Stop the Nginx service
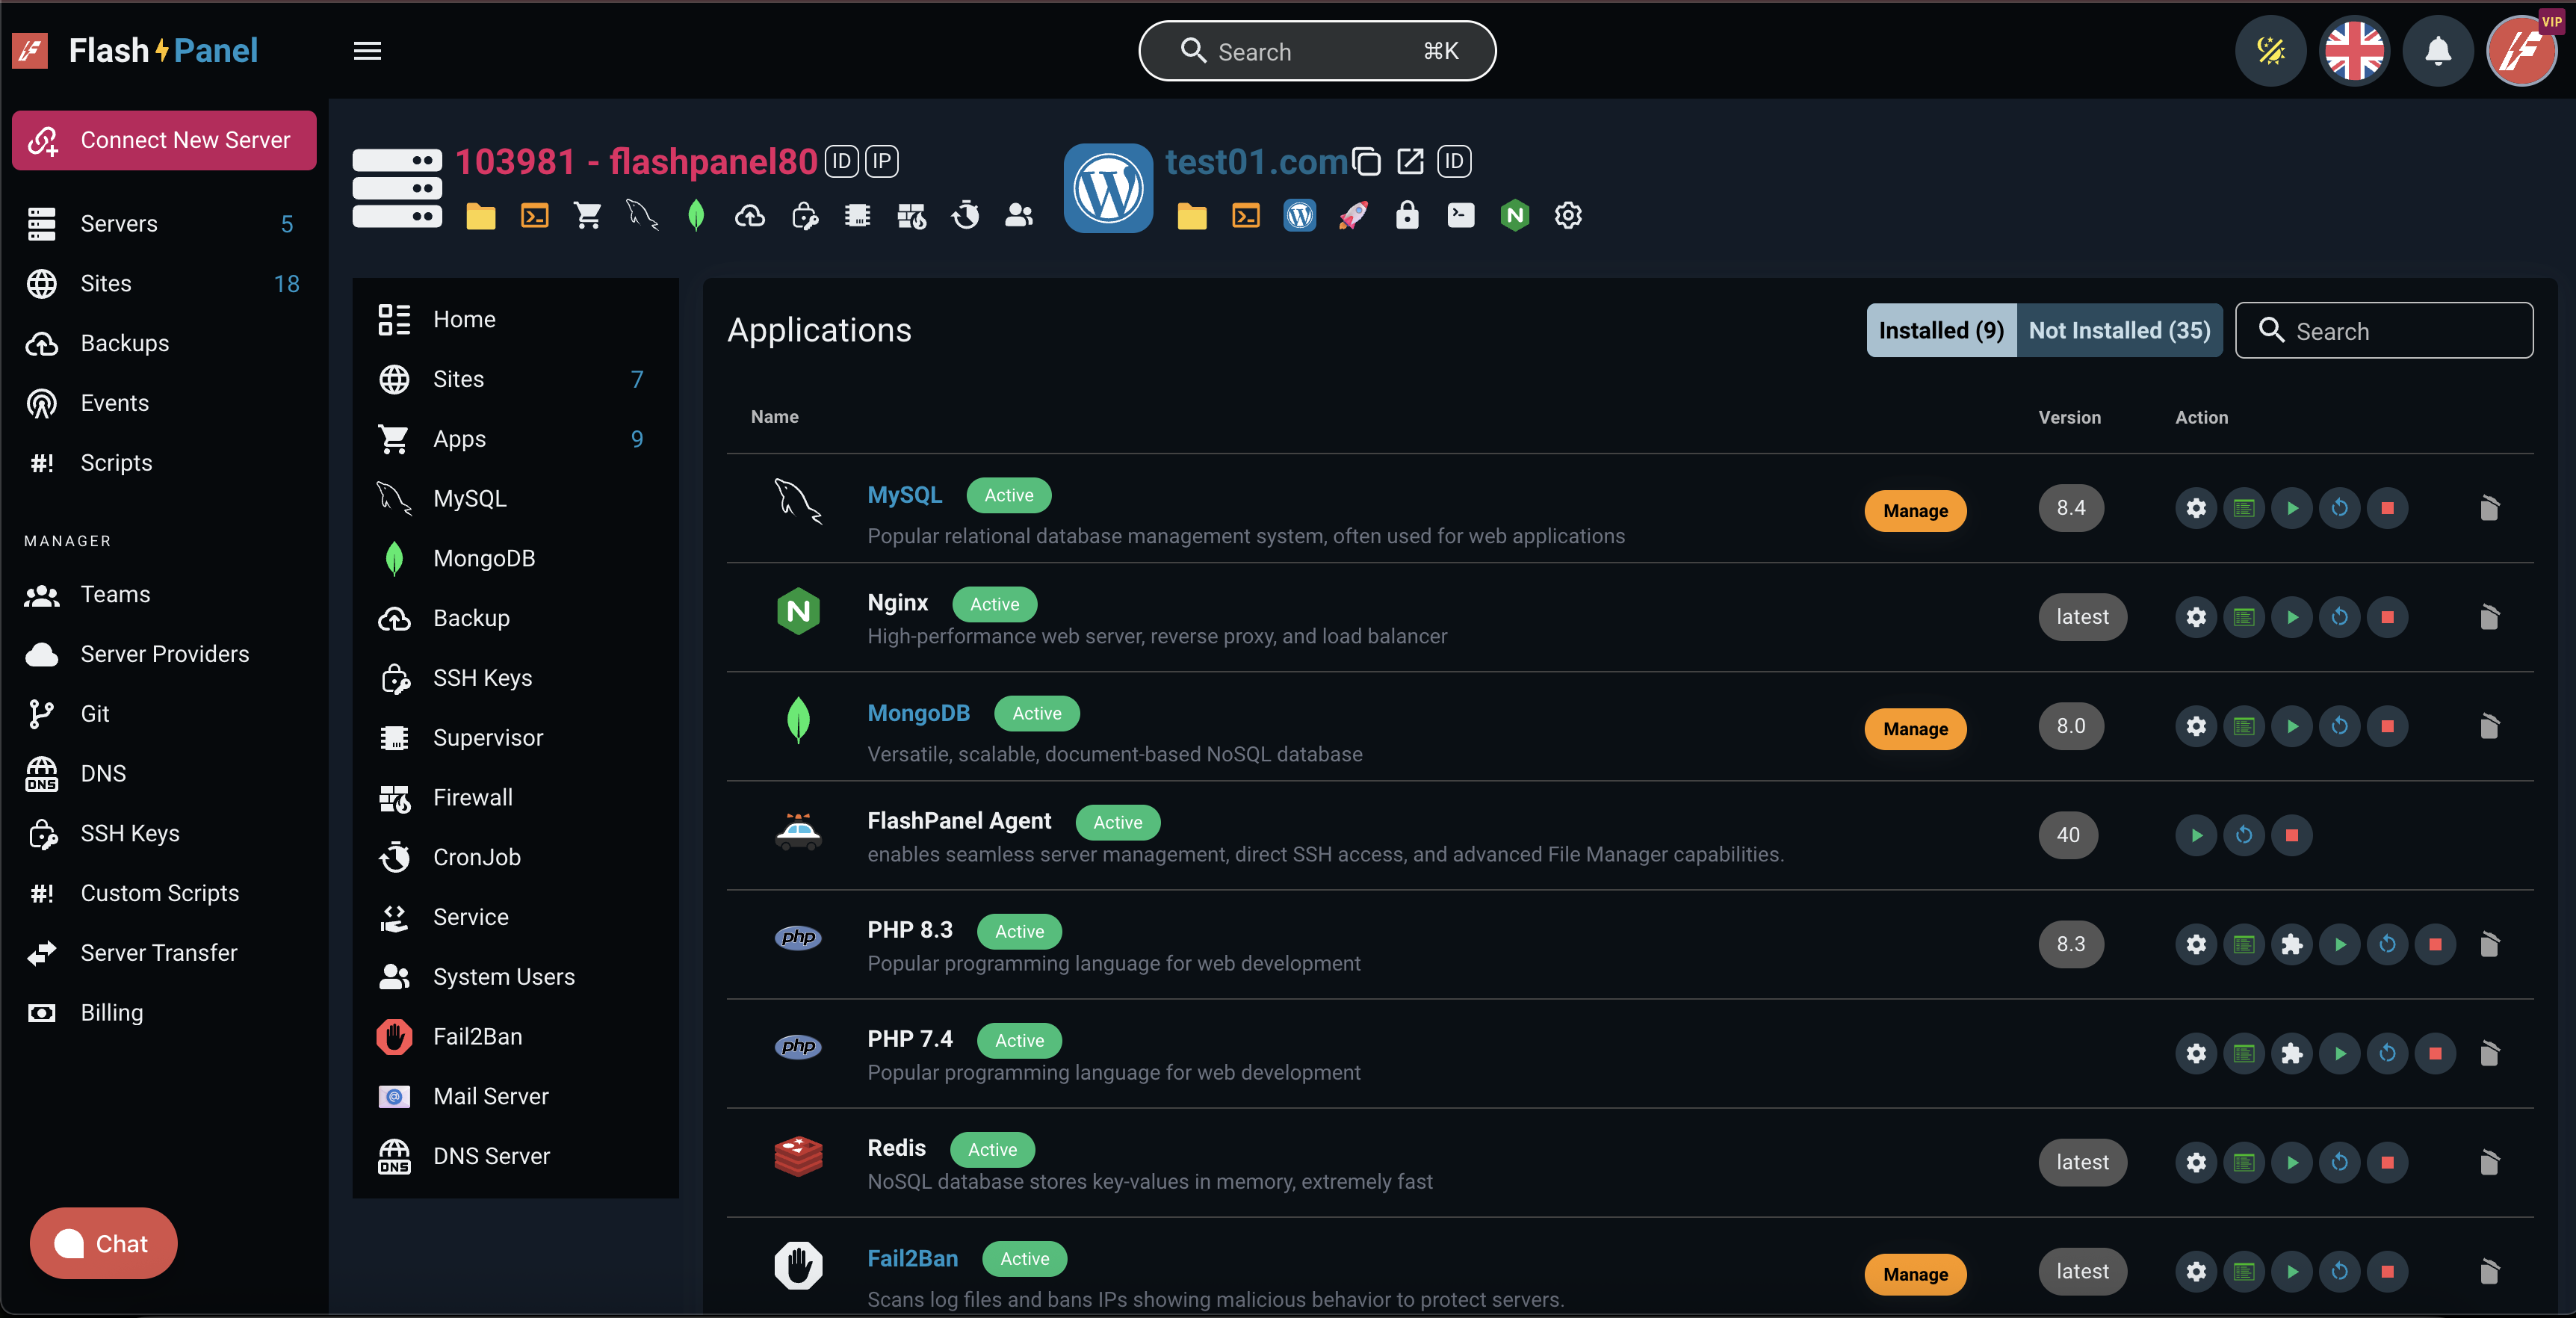This screenshot has width=2576, height=1318. pos(2387,618)
